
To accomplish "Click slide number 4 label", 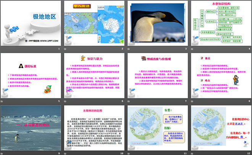I will coord(249,48).
